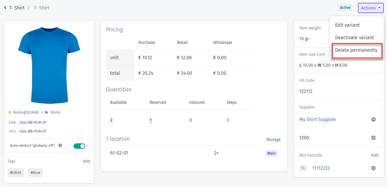387x187 pixels.
Task: Click the info icon beside Auto-deduct
Action: (60, 145)
